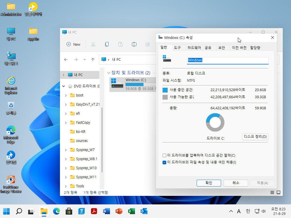Switch to large icons view in status bar
291x218 pixels.
pos(278,192)
